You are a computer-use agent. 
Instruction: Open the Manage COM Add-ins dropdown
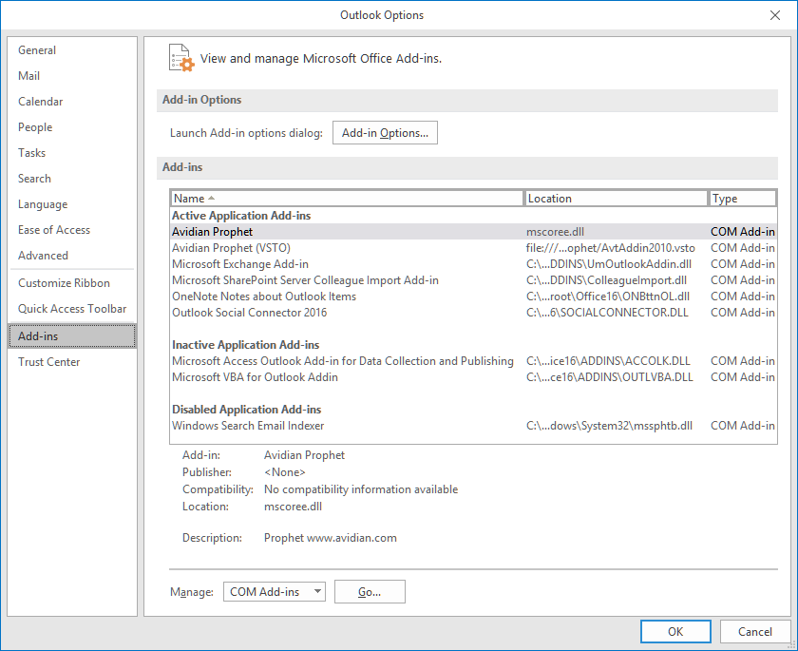tap(275, 591)
